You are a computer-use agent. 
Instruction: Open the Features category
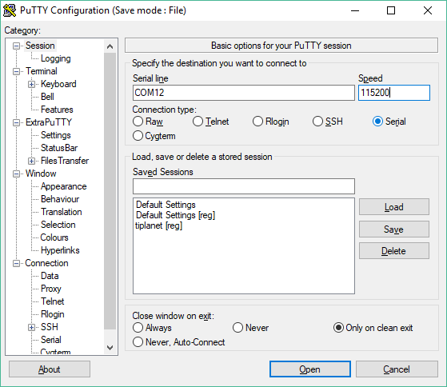(x=57, y=110)
